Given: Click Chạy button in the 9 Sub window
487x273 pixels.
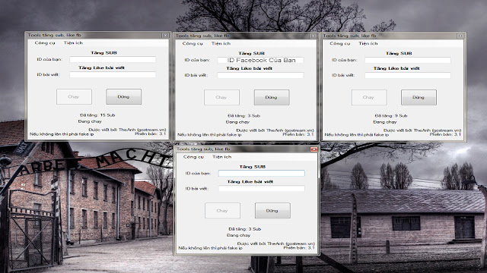Looking at the screenshot, I should 369,97.
